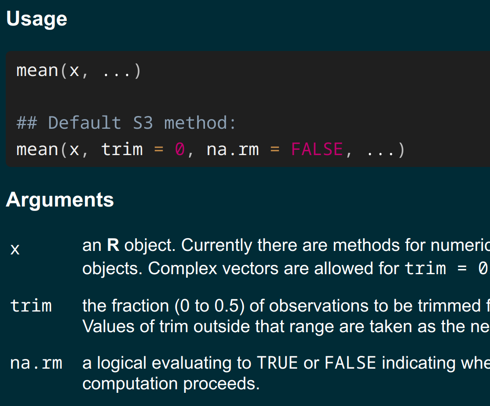The height and width of the screenshot is (406, 490).
Task: Click the trim = 0 inline code
Action: point(446,268)
